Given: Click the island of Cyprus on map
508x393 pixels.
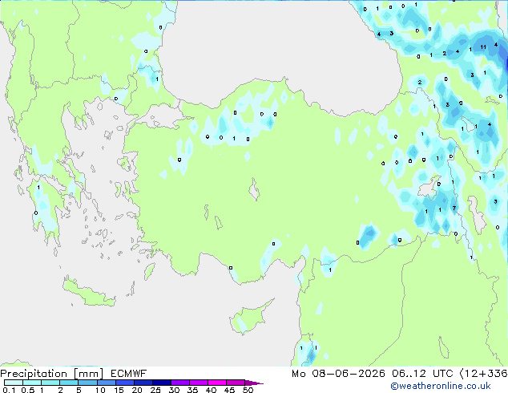Looking at the screenshot, I should point(249,318).
